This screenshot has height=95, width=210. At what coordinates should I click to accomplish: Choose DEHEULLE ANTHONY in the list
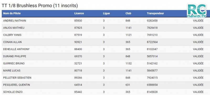16,49
